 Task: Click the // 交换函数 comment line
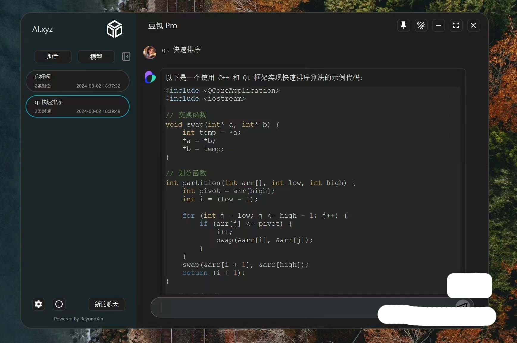click(x=186, y=115)
